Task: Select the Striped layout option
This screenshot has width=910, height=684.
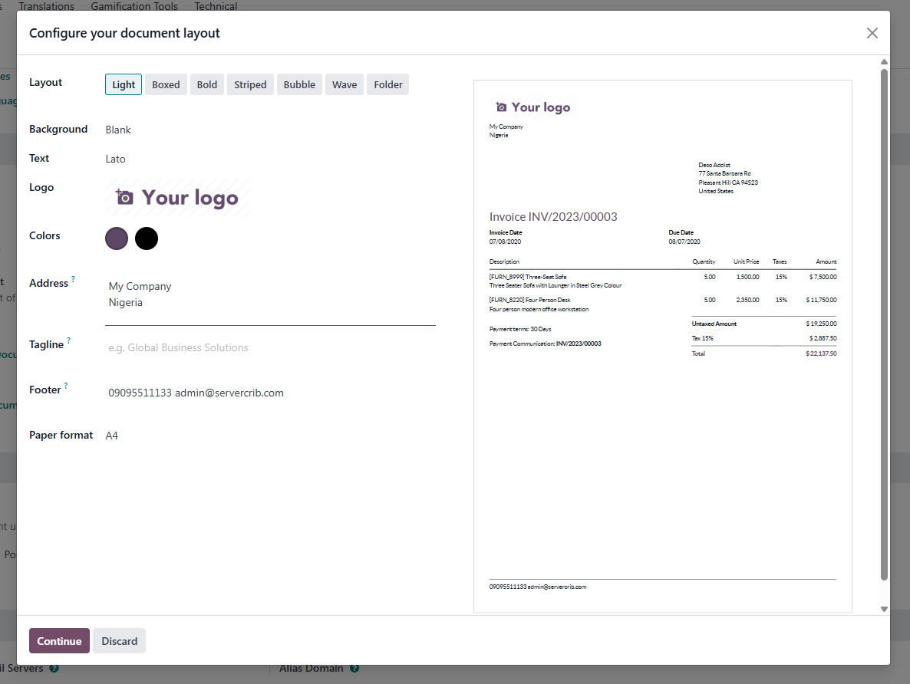Action: point(250,84)
